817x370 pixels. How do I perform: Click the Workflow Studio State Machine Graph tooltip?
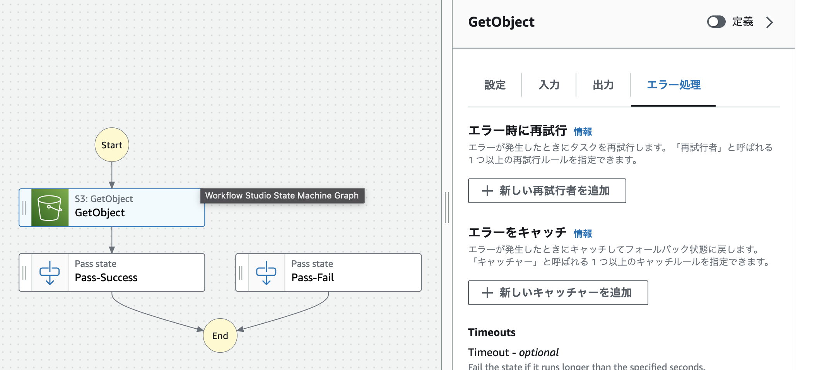pos(282,195)
